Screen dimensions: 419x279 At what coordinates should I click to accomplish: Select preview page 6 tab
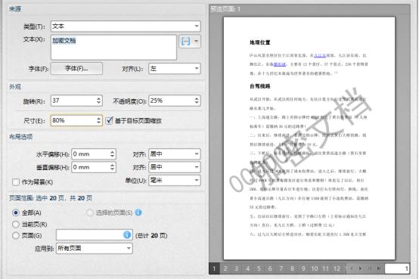(270, 268)
